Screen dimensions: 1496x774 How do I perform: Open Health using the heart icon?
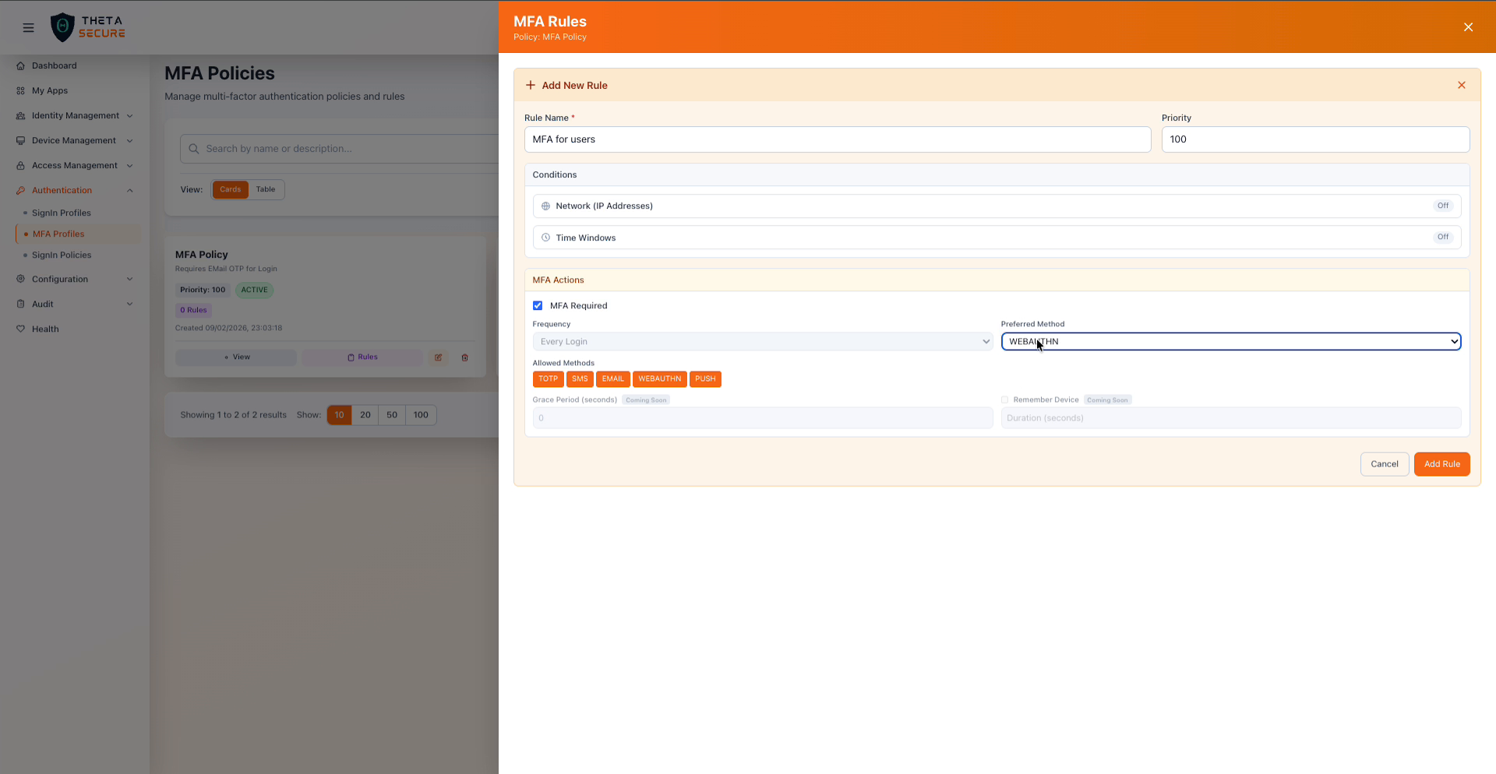coord(21,329)
